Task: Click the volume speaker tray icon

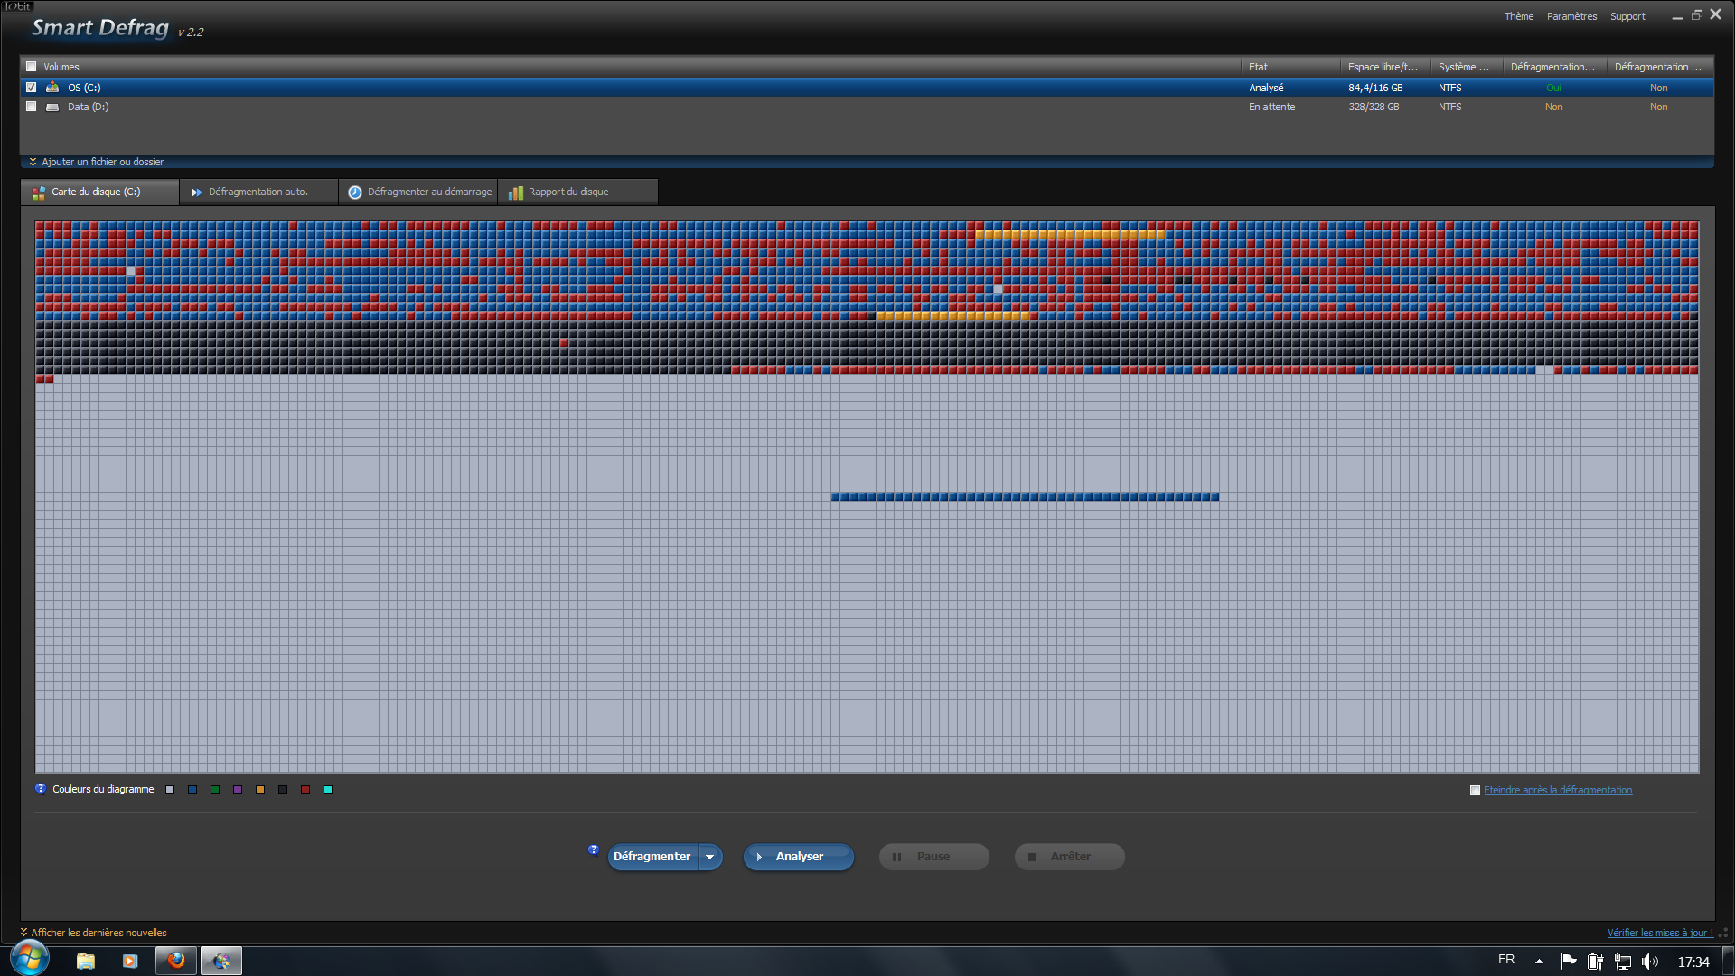Action: coord(1649,962)
